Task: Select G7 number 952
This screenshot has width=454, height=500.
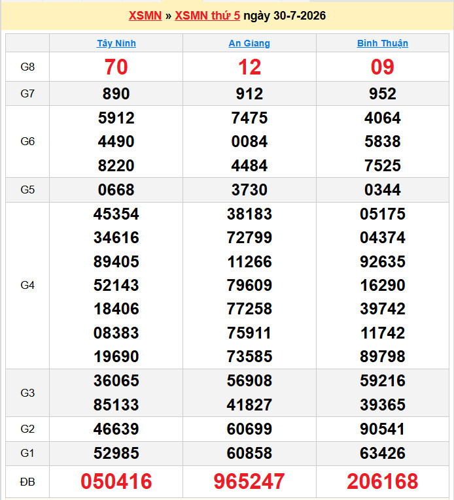Action: (383, 93)
